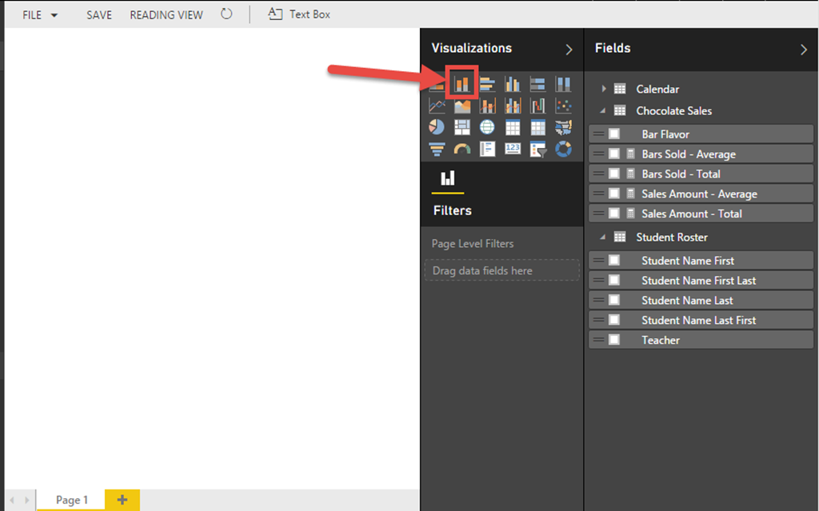Insert a gauge visualization
The width and height of the screenshot is (819, 511).
pyautogui.click(x=461, y=149)
